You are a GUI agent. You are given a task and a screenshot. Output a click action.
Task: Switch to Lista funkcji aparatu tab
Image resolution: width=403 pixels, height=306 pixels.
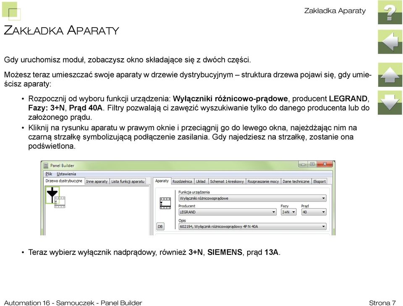(128, 181)
